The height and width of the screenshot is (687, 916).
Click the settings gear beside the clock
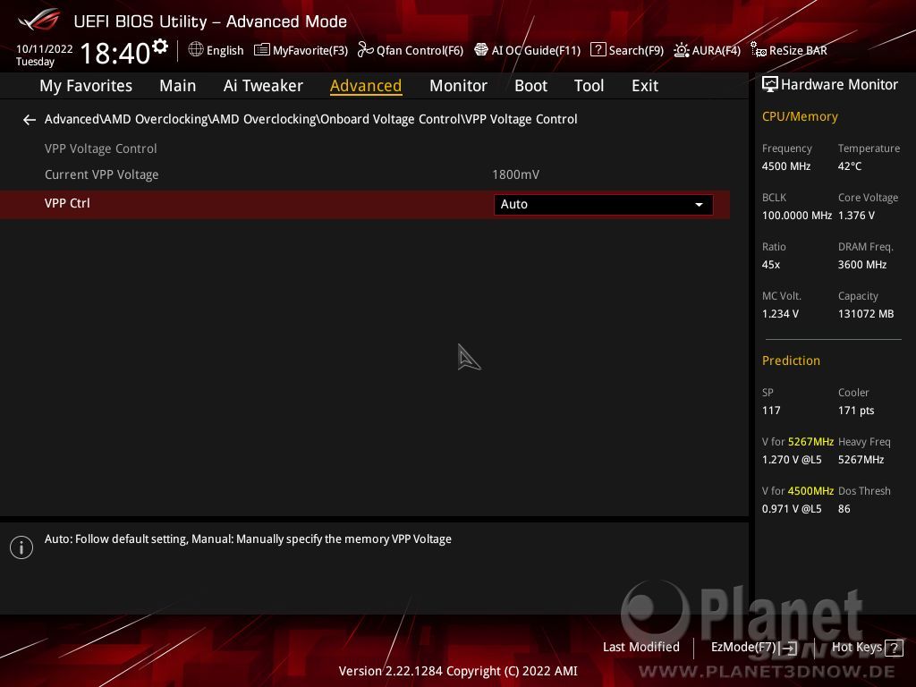click(160, 47)
